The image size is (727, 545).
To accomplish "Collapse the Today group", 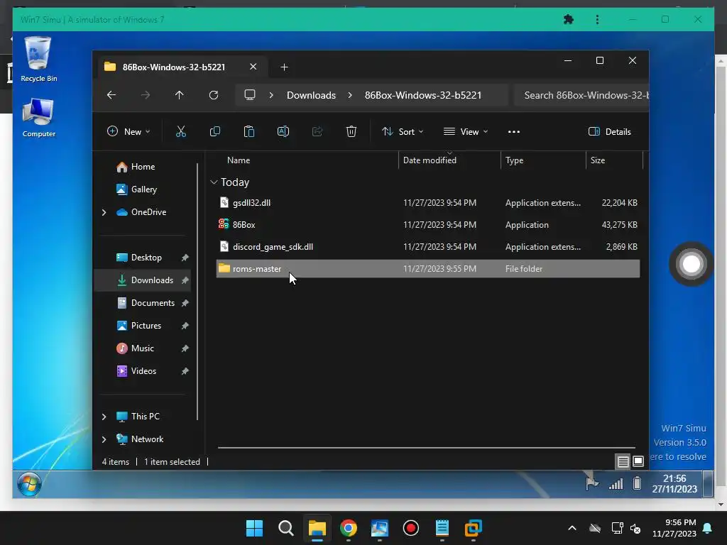I will tap(214, 182).
